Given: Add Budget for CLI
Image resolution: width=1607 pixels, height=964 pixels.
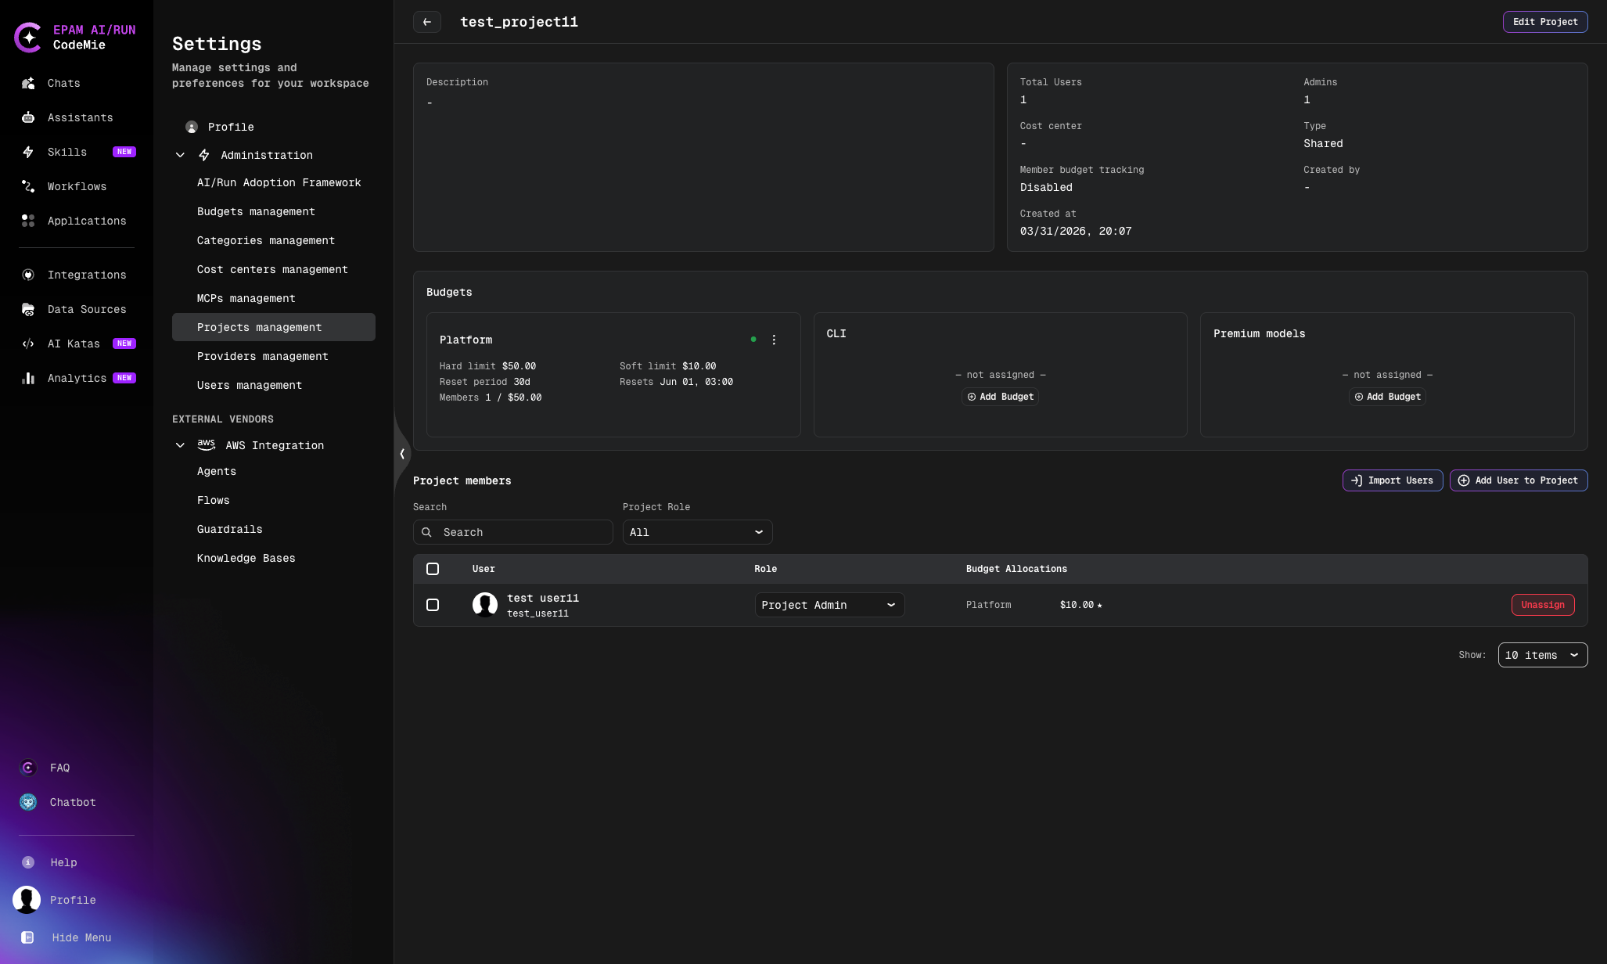Looking at the screenshot, I should [1001, 397].
